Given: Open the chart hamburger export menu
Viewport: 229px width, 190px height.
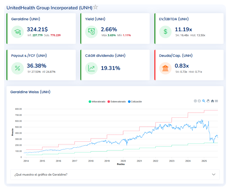Looking at the screenshot, I should (216, 101).
